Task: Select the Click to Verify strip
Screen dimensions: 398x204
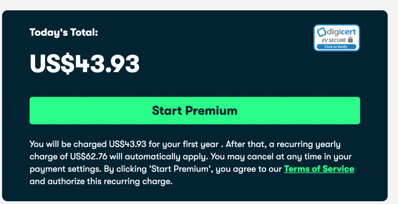Action: coord(336,47)
